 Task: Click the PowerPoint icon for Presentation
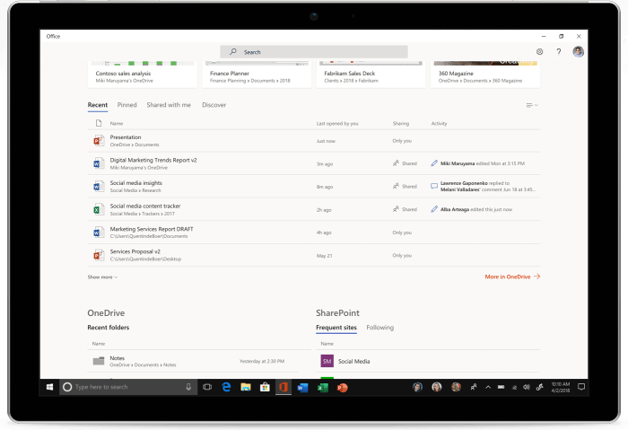[x=99, y=141]
